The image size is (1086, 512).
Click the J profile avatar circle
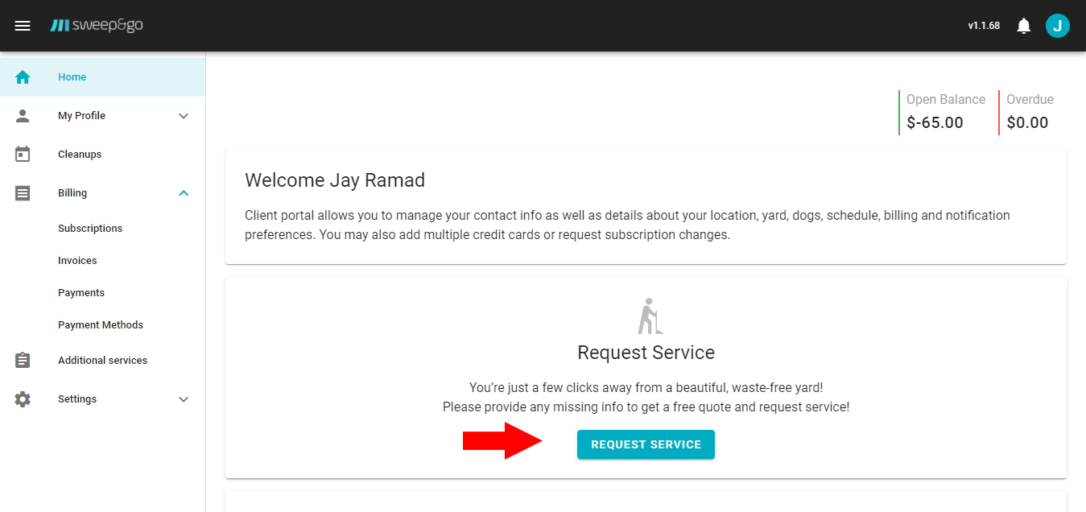[x=1058, y=25]
